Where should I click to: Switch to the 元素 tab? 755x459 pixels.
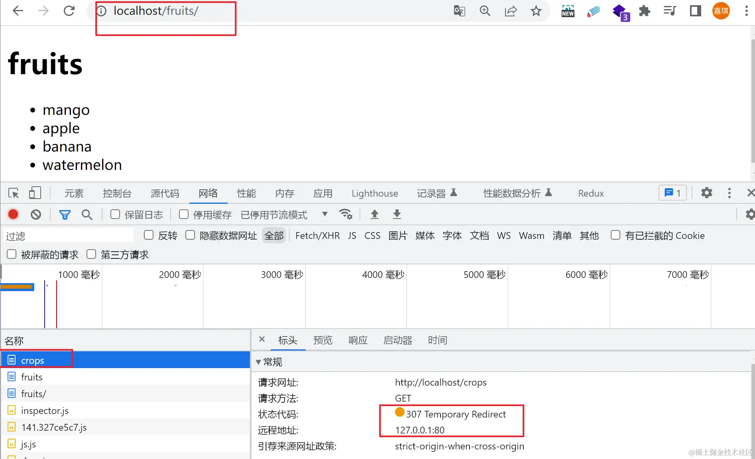(x=74, y=193)
